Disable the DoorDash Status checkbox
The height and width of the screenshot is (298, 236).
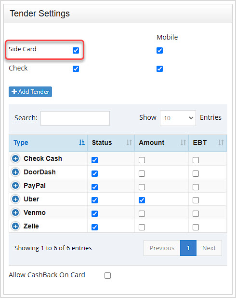[x=94, y=173]
